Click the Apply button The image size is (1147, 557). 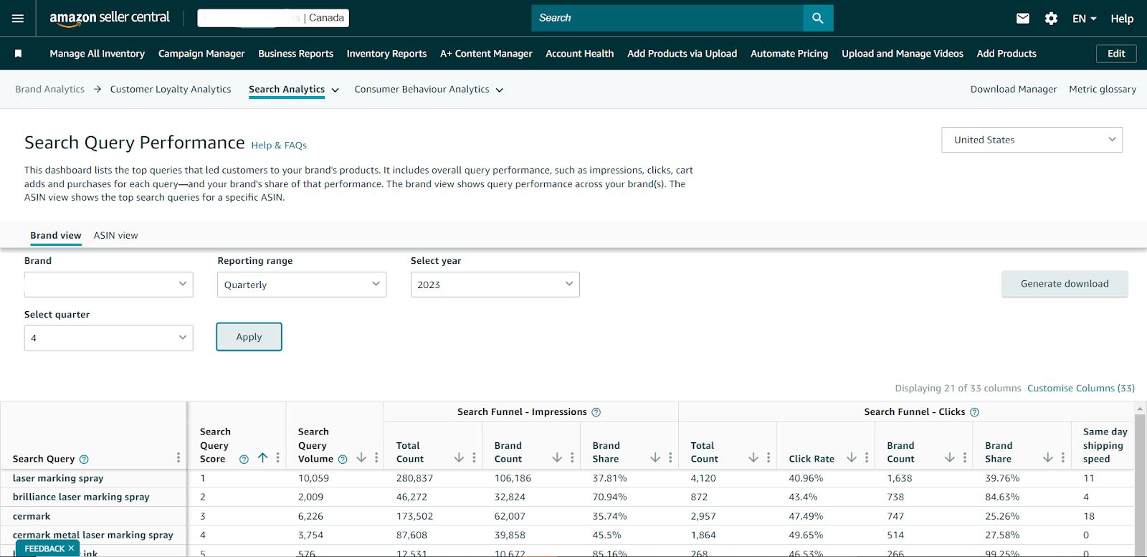tap(249, 337)
